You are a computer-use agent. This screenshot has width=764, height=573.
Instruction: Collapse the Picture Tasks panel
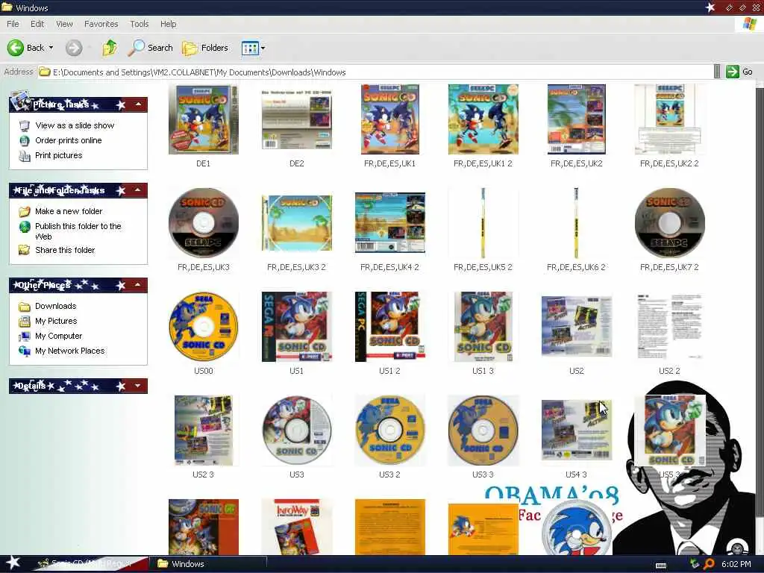coord(138,104)
